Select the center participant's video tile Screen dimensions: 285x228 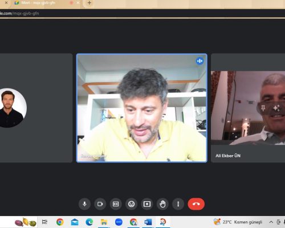[x=142, y=108]
